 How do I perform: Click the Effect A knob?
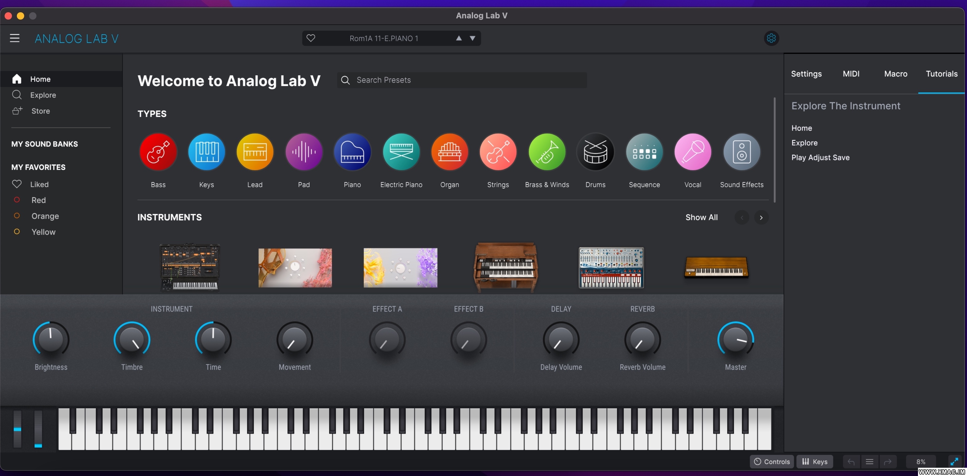[387, 339]
